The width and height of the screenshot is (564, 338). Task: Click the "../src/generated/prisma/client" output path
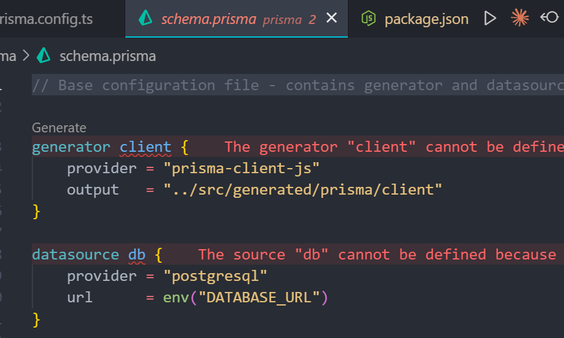click(302, 190)
